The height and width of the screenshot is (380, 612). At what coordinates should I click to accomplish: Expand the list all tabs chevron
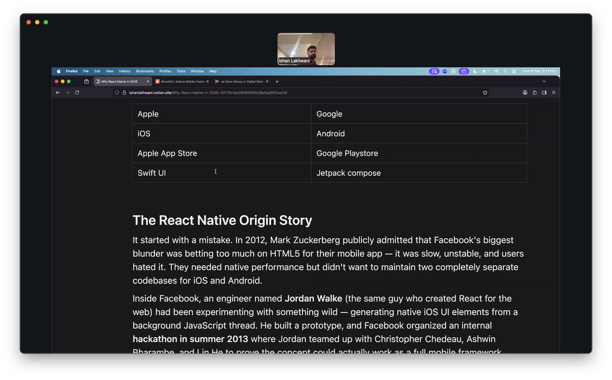[544, 82]
